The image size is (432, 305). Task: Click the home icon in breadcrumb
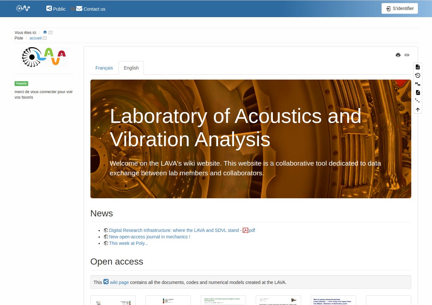(45, 32)
